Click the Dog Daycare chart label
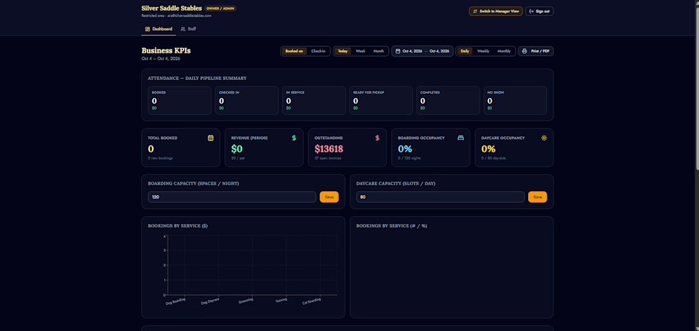This screenshot has width=699, height=331. (210, 302)
